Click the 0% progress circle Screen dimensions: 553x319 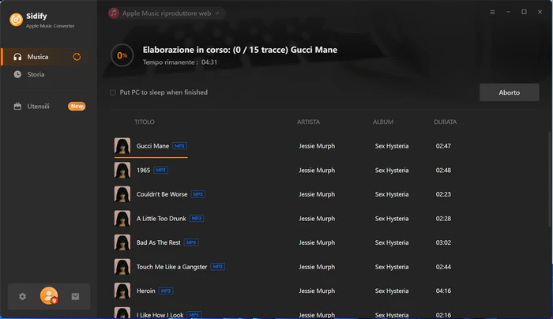pos(122,55)
